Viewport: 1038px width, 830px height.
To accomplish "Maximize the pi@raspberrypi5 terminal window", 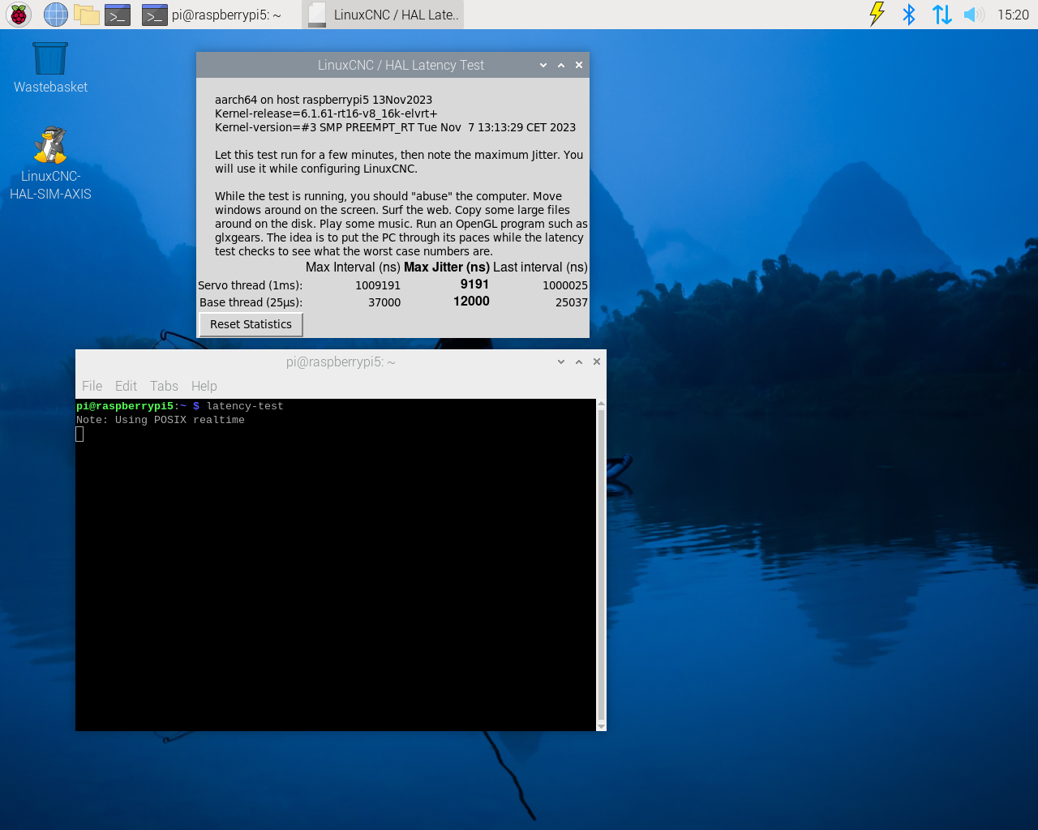I will tap(579, 362).
